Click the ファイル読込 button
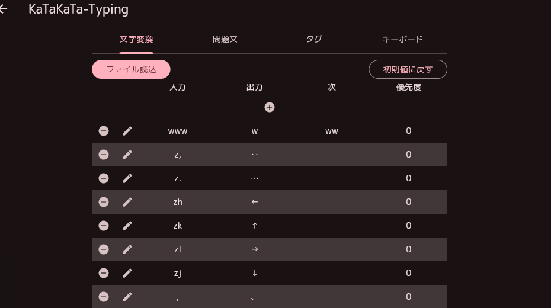 pyautogui.click(x=131, y=69)
